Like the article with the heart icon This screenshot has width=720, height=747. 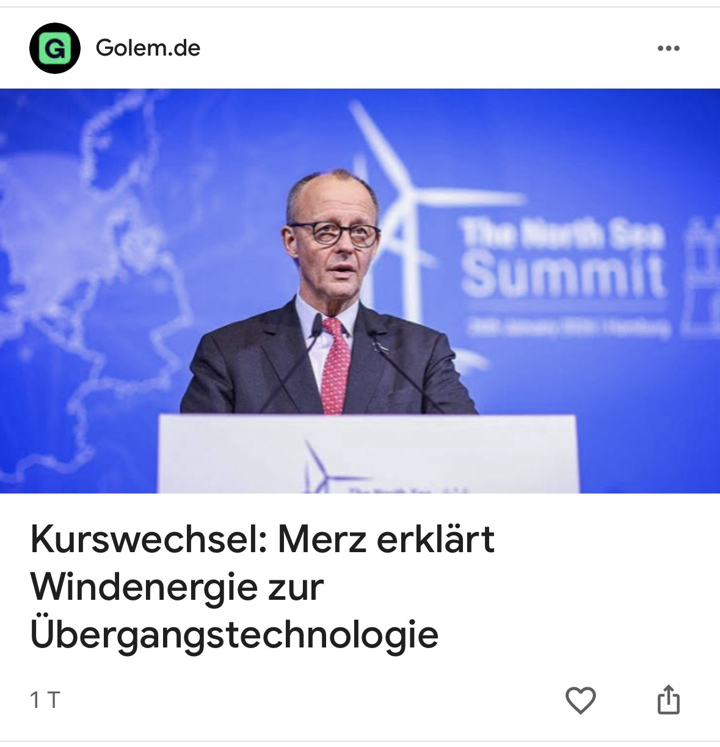580,699
